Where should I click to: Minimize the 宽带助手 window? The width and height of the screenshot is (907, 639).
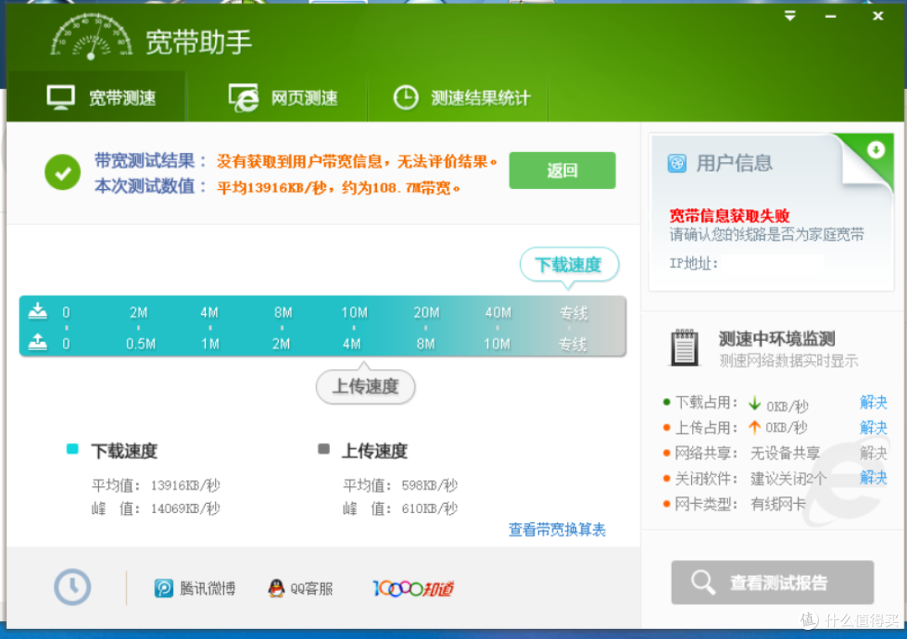[x=830, y=17]
